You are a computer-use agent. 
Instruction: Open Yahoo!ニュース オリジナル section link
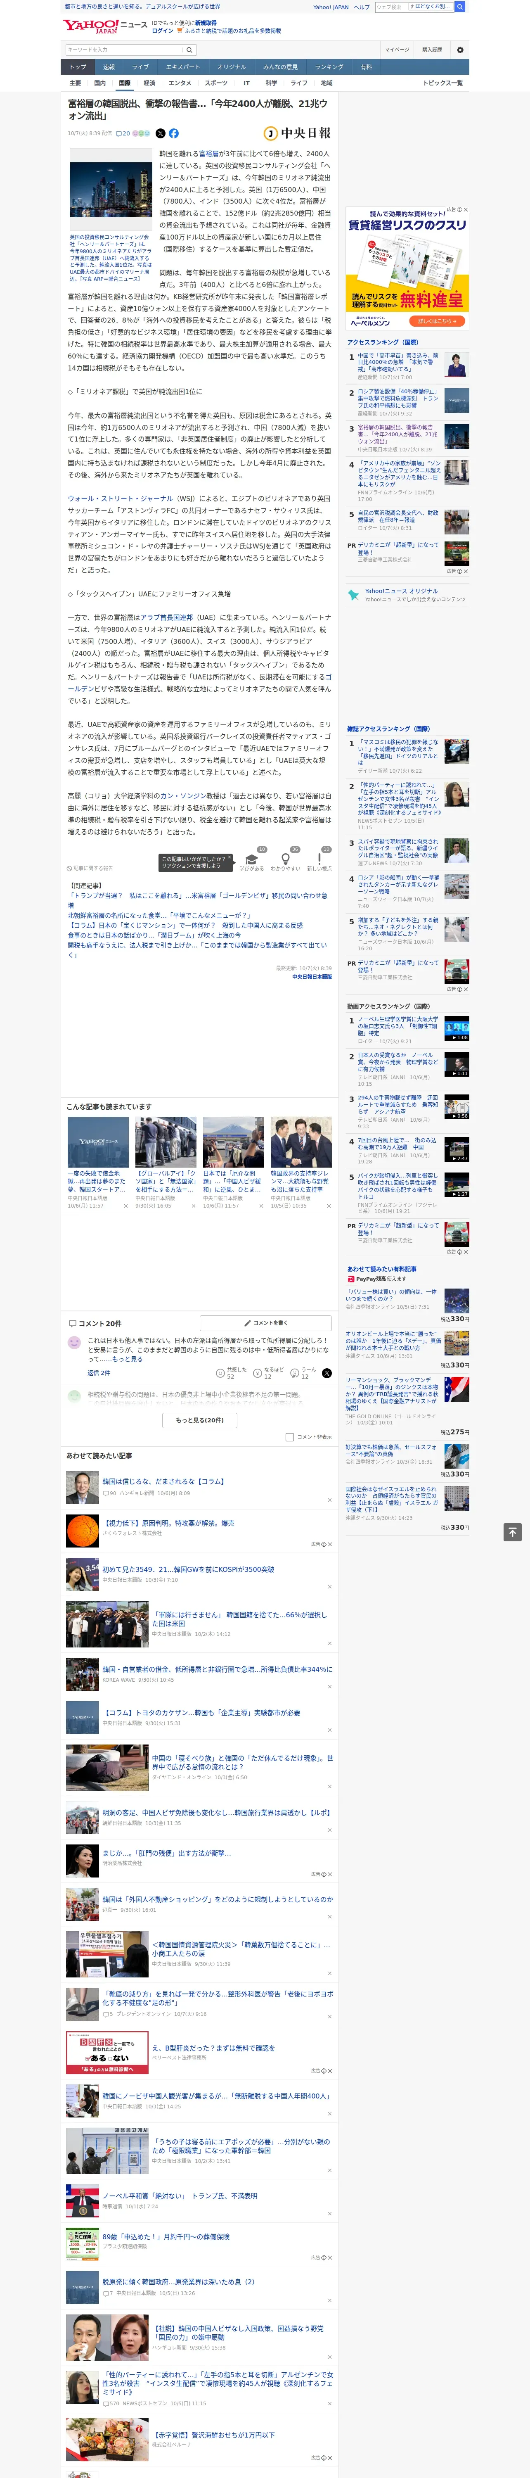401,591
